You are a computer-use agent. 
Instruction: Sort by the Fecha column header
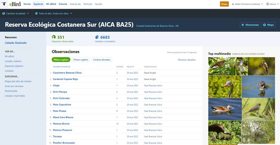[130, 67]
